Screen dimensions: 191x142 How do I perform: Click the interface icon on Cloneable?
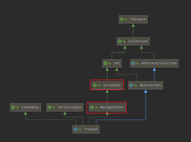(13, 107)
